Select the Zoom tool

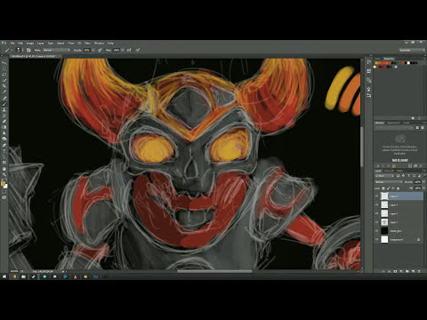(4, 174)
